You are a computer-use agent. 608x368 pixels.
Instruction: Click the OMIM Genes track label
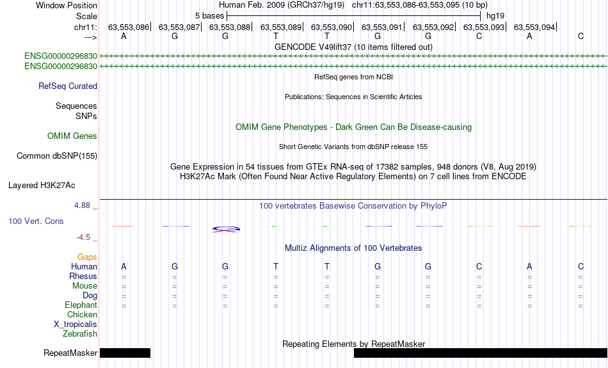[72, 136]
